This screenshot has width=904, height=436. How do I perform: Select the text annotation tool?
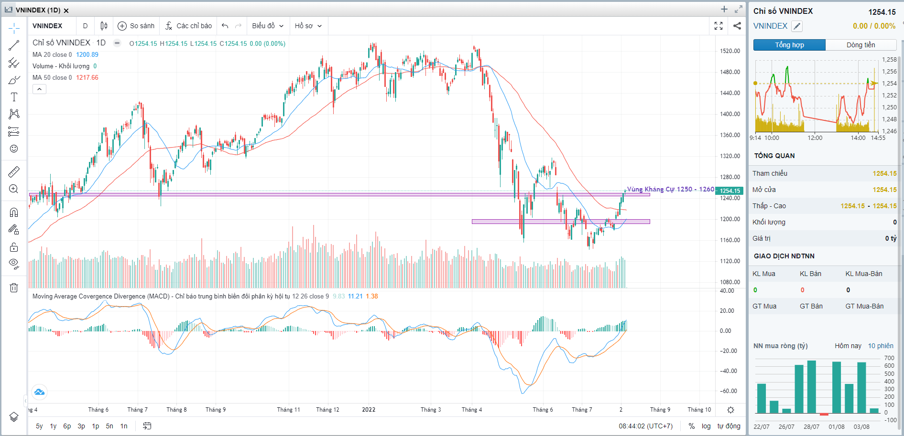[14, 97]
